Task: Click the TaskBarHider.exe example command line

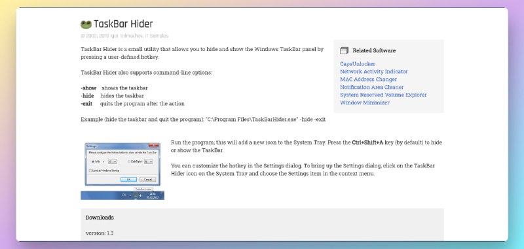Action: (x=266, y=120)
